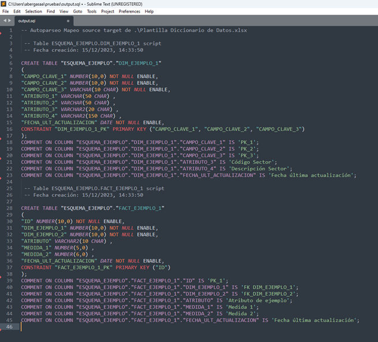Click line number 37 in the gutter

tap(9, 267)
